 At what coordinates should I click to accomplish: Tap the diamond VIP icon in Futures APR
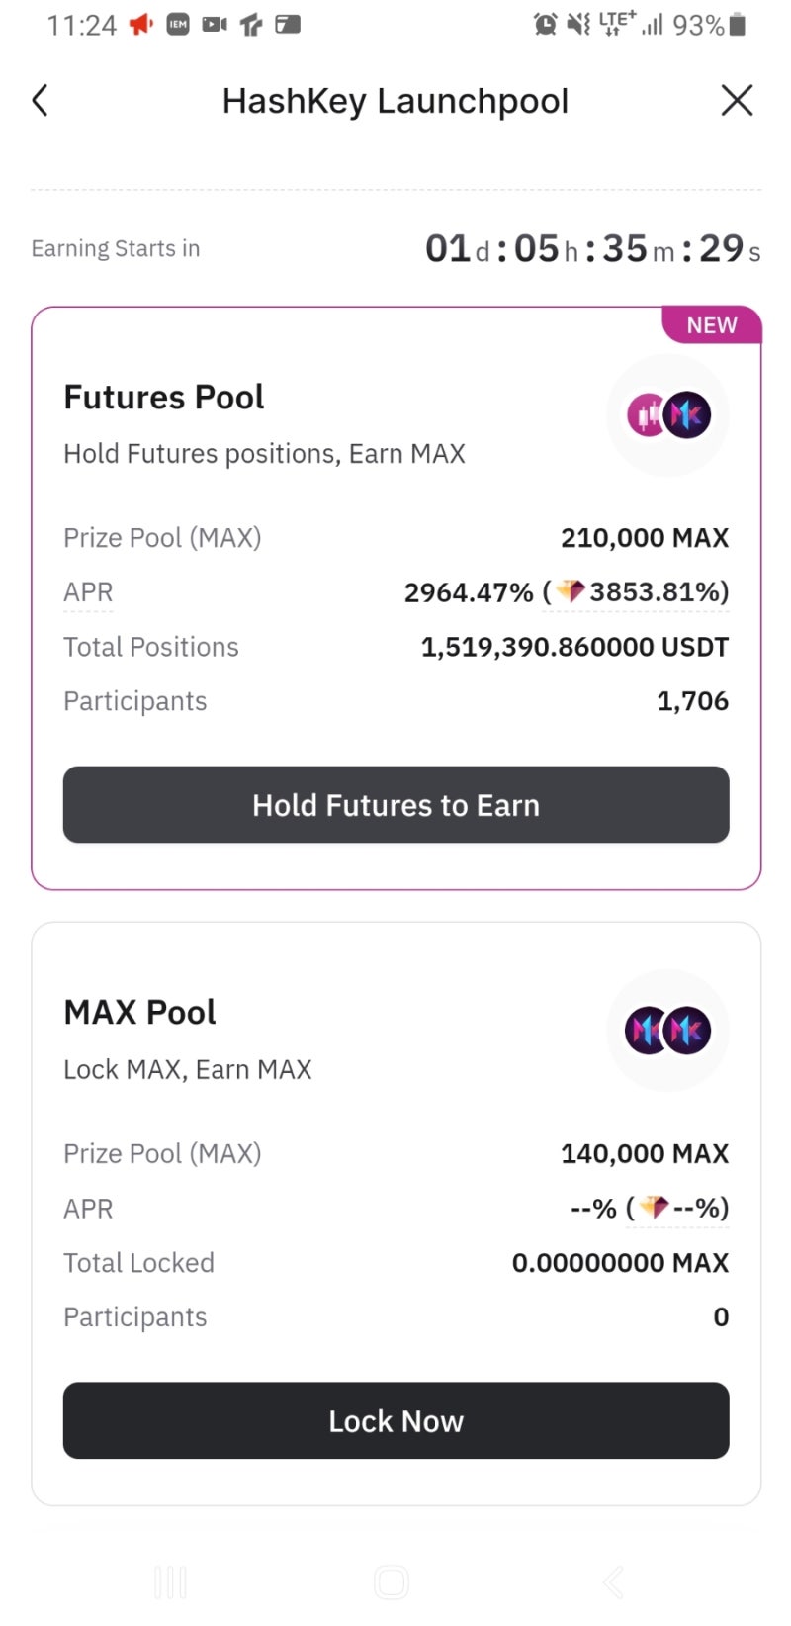(x=571, y=591)
